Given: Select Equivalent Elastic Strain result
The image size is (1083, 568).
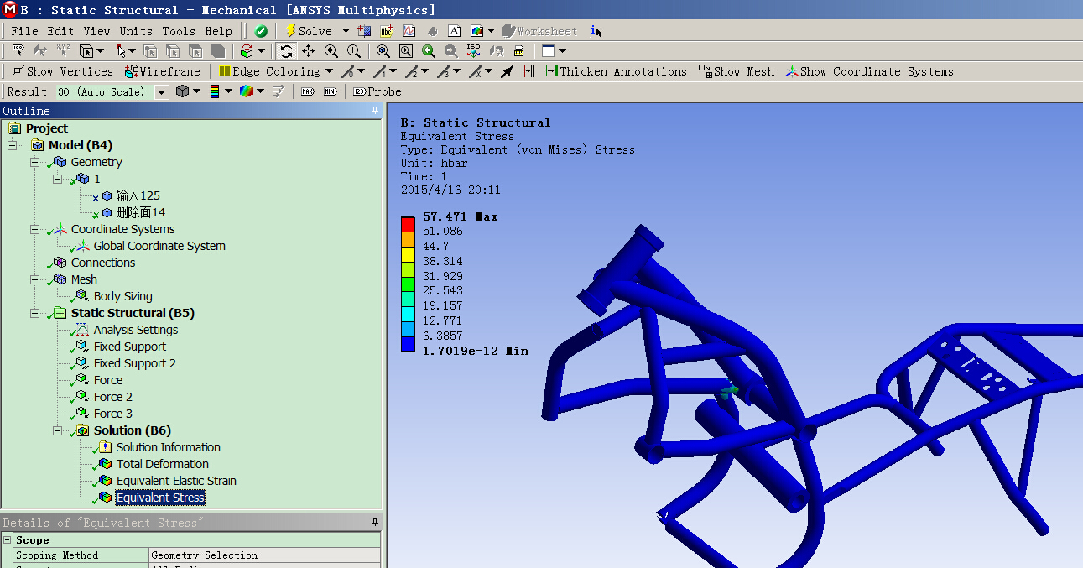Looking at the screenshot, I should [176, 481].
